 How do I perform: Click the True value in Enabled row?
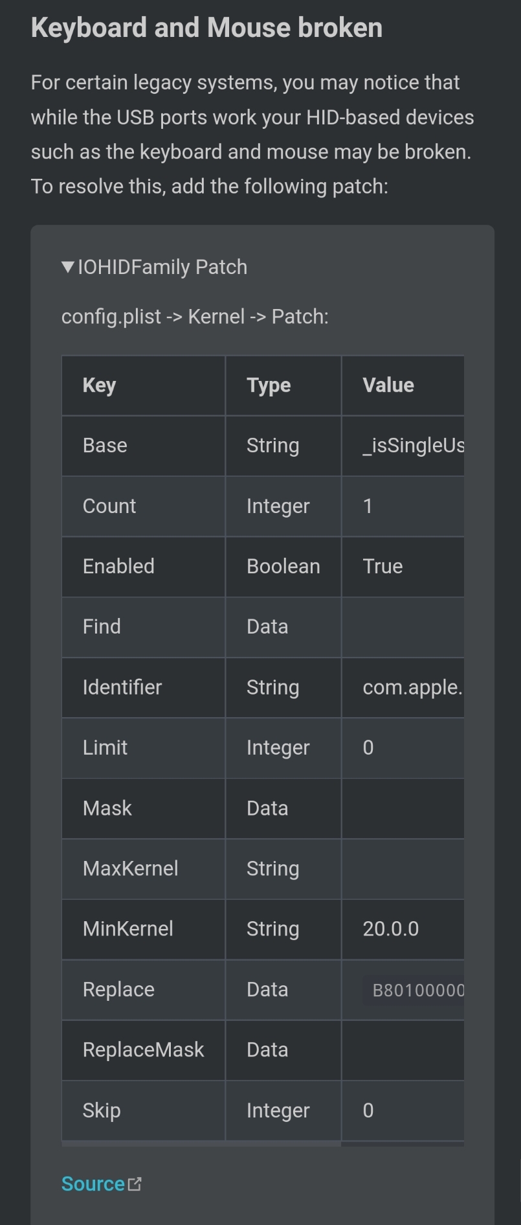coord(382,566)
